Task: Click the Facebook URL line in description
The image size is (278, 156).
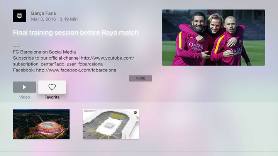Action: (64, 70)
